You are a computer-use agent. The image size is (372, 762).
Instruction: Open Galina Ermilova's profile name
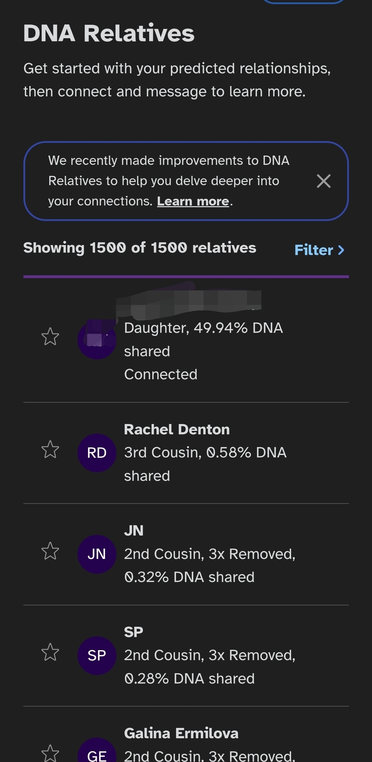point(181,733)
